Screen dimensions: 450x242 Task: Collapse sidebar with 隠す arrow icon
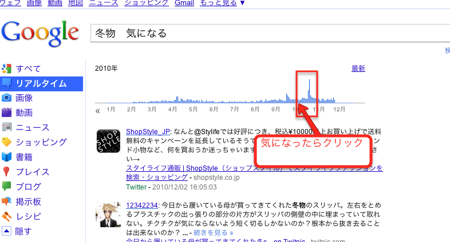coord(6,231)
